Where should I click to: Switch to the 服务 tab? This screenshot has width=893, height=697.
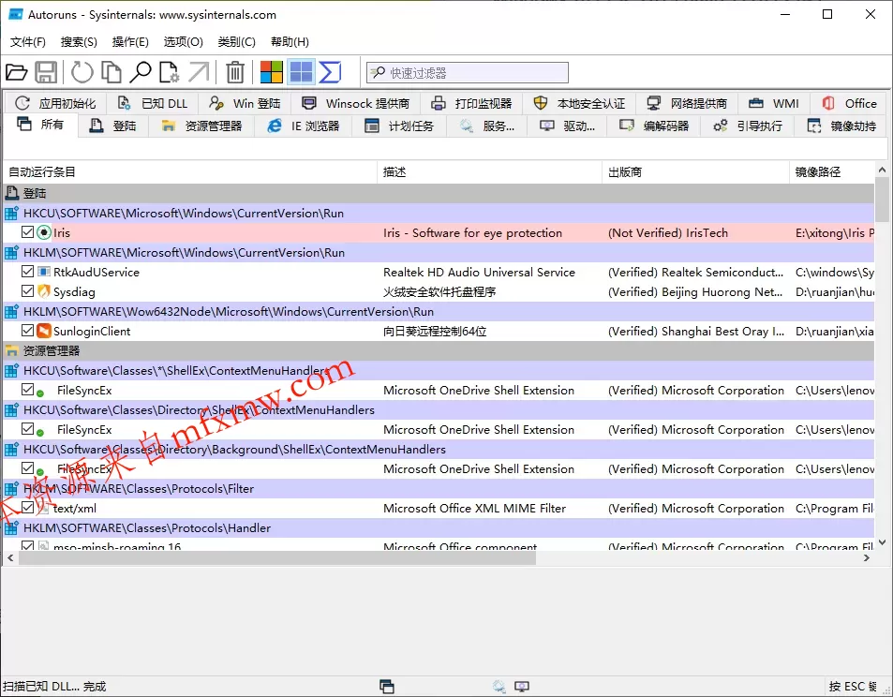487,126
